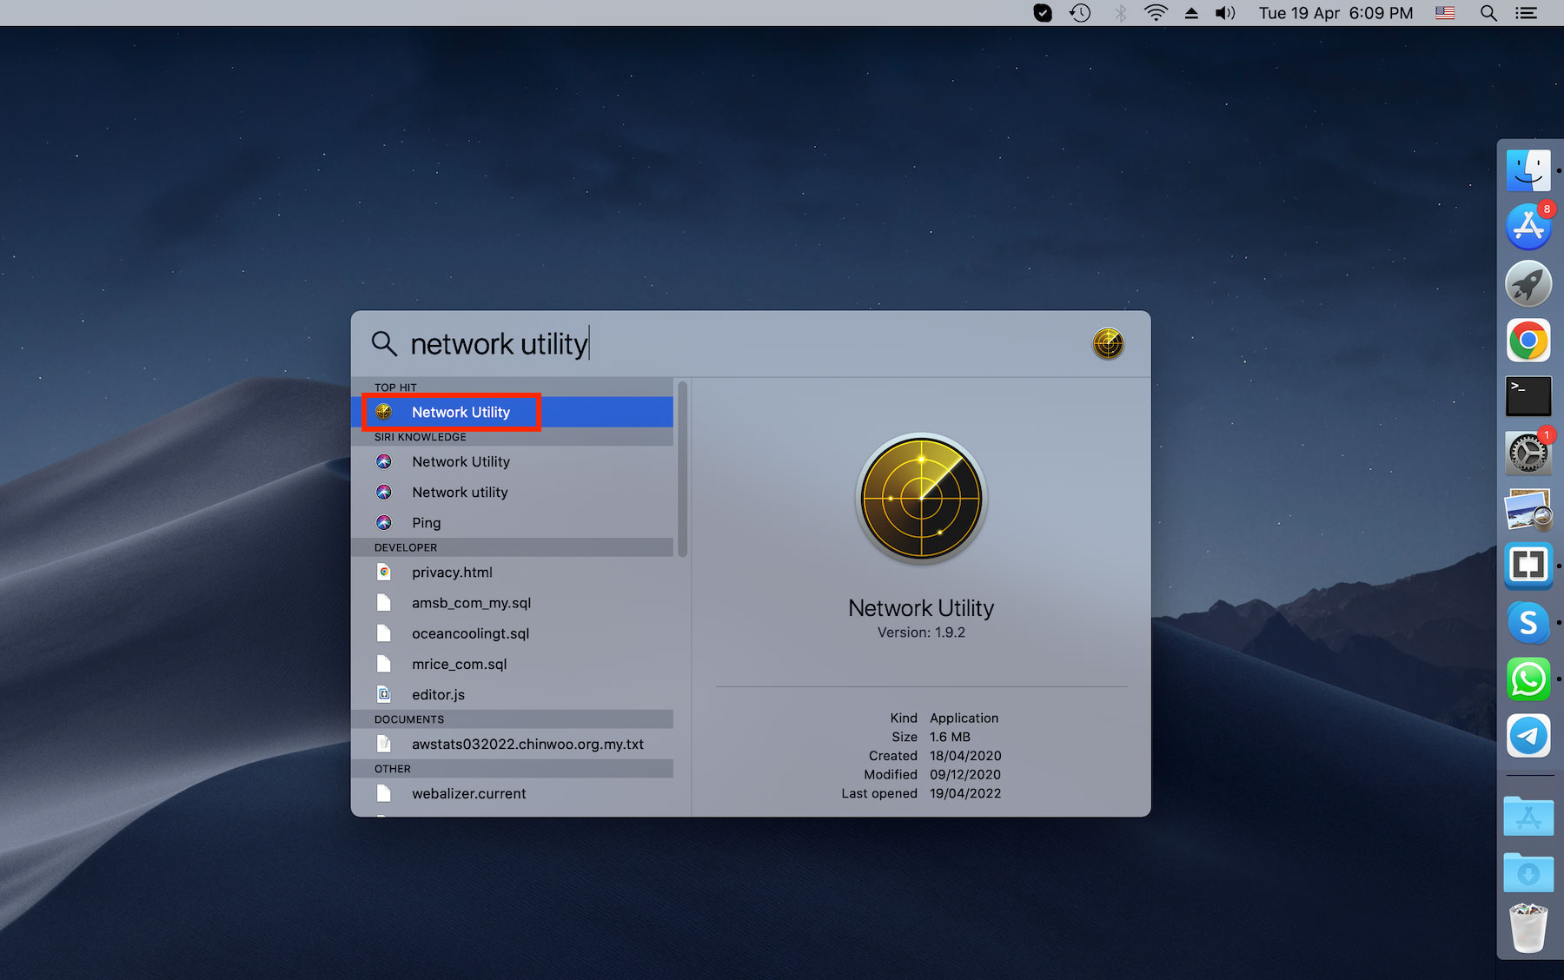
Task: Launch Launchpad rocket icon
Action: click(1528, 283)
